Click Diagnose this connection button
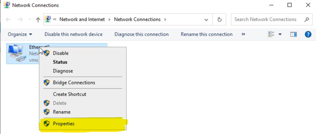 coord(141,34)
